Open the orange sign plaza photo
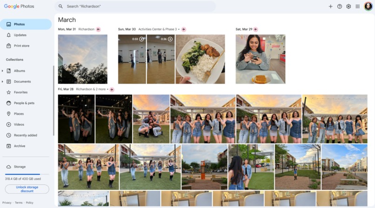Screen dimensions: 375x208 click(204, 167)
